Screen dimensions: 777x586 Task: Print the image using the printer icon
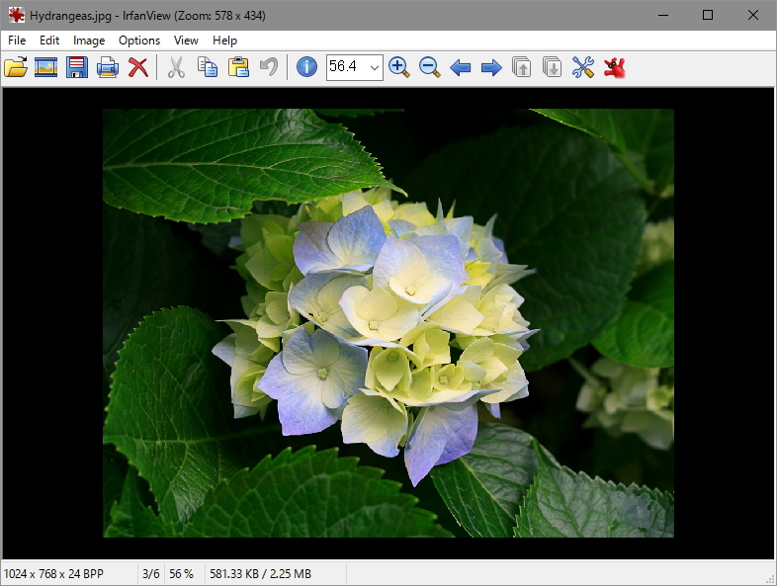pyautogui.click(x=108, y=67)
